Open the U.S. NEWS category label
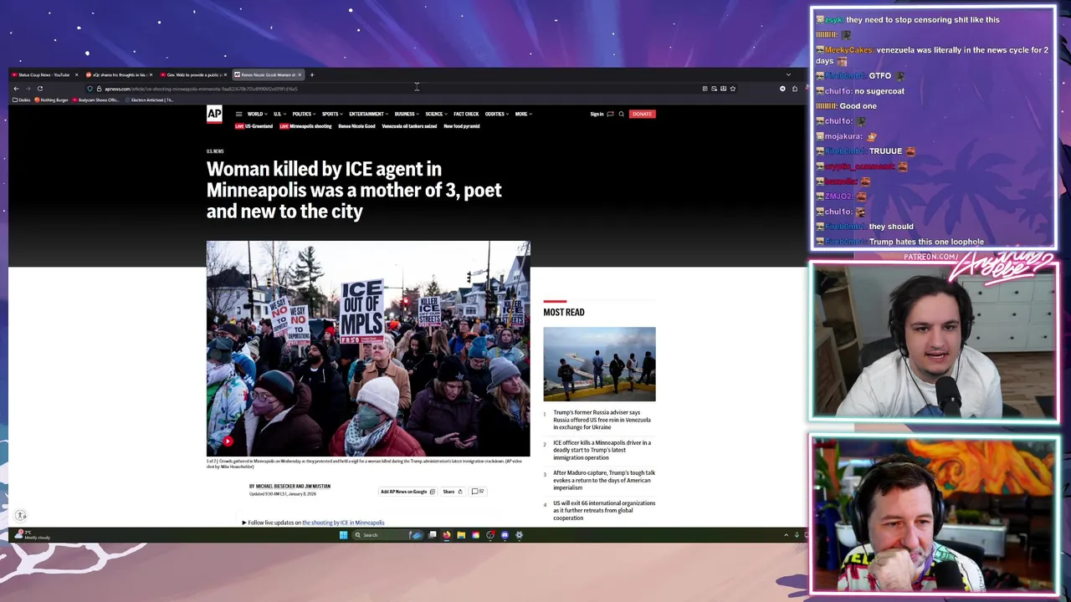 [x=215, y=151]
